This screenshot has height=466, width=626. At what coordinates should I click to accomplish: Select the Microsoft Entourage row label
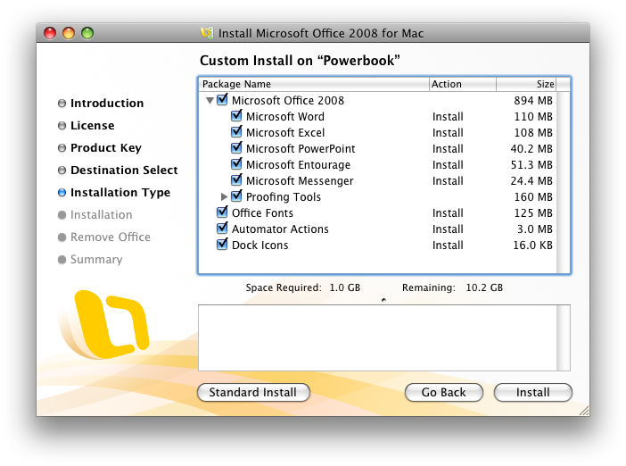[x=298, y=164]
